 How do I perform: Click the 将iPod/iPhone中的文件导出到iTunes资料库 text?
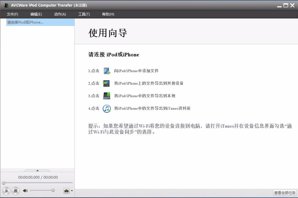coord(152,109)
